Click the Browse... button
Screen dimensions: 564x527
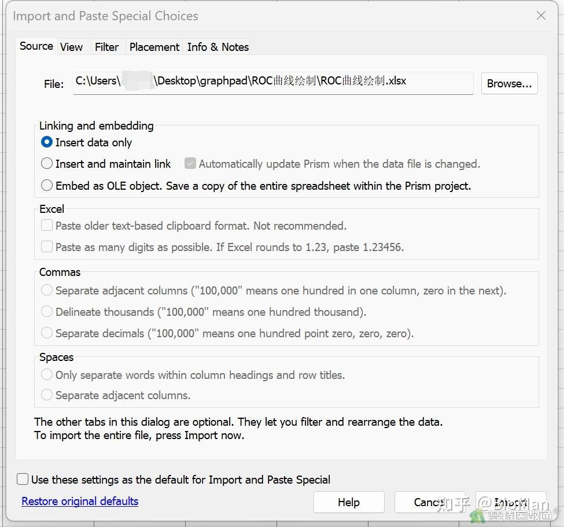(509, 83)
